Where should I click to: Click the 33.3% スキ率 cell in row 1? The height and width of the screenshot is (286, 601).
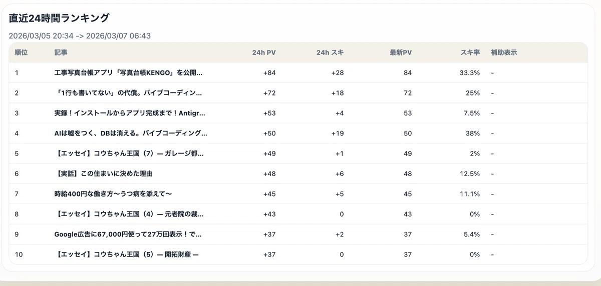(470, 73)
